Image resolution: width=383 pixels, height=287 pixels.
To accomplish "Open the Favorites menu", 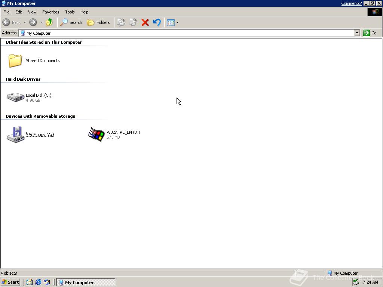I will pos(50,12).
